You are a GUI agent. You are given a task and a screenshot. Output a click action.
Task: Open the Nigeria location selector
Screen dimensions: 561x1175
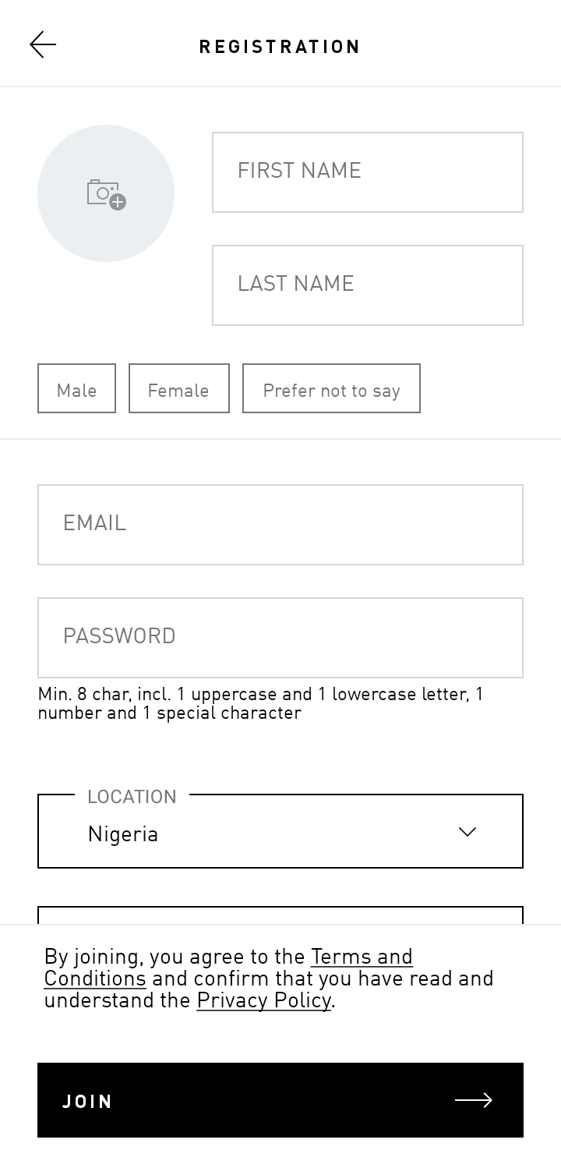click(280, 831)
